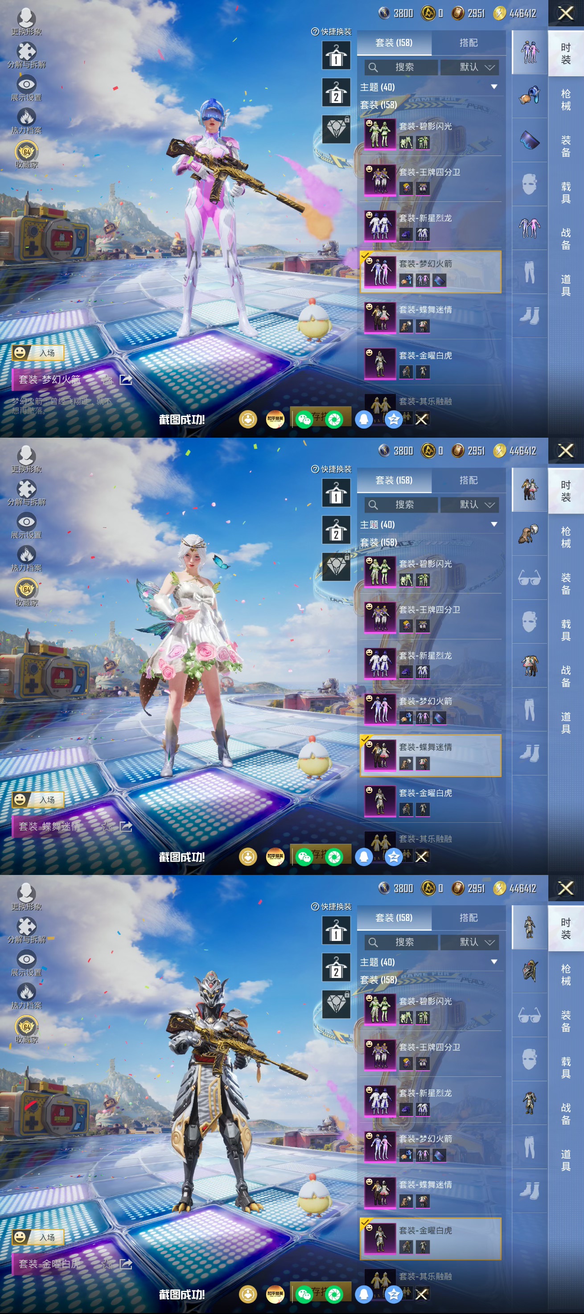
Task: Open face mask category icon in middle panel
Action: pyautogui.click(x=530, y=622)
